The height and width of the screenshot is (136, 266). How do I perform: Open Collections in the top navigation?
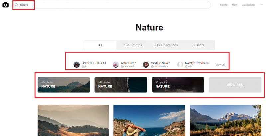pyautogui.click(x=248, y=5)
